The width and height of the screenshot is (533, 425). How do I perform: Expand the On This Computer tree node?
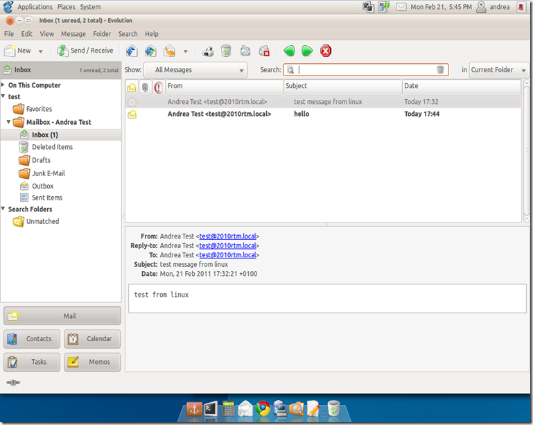(x=3, y=85)
